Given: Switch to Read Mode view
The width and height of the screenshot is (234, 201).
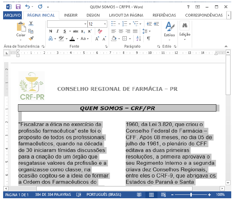Looking at the screenshot, I should (x=139, y=194).
